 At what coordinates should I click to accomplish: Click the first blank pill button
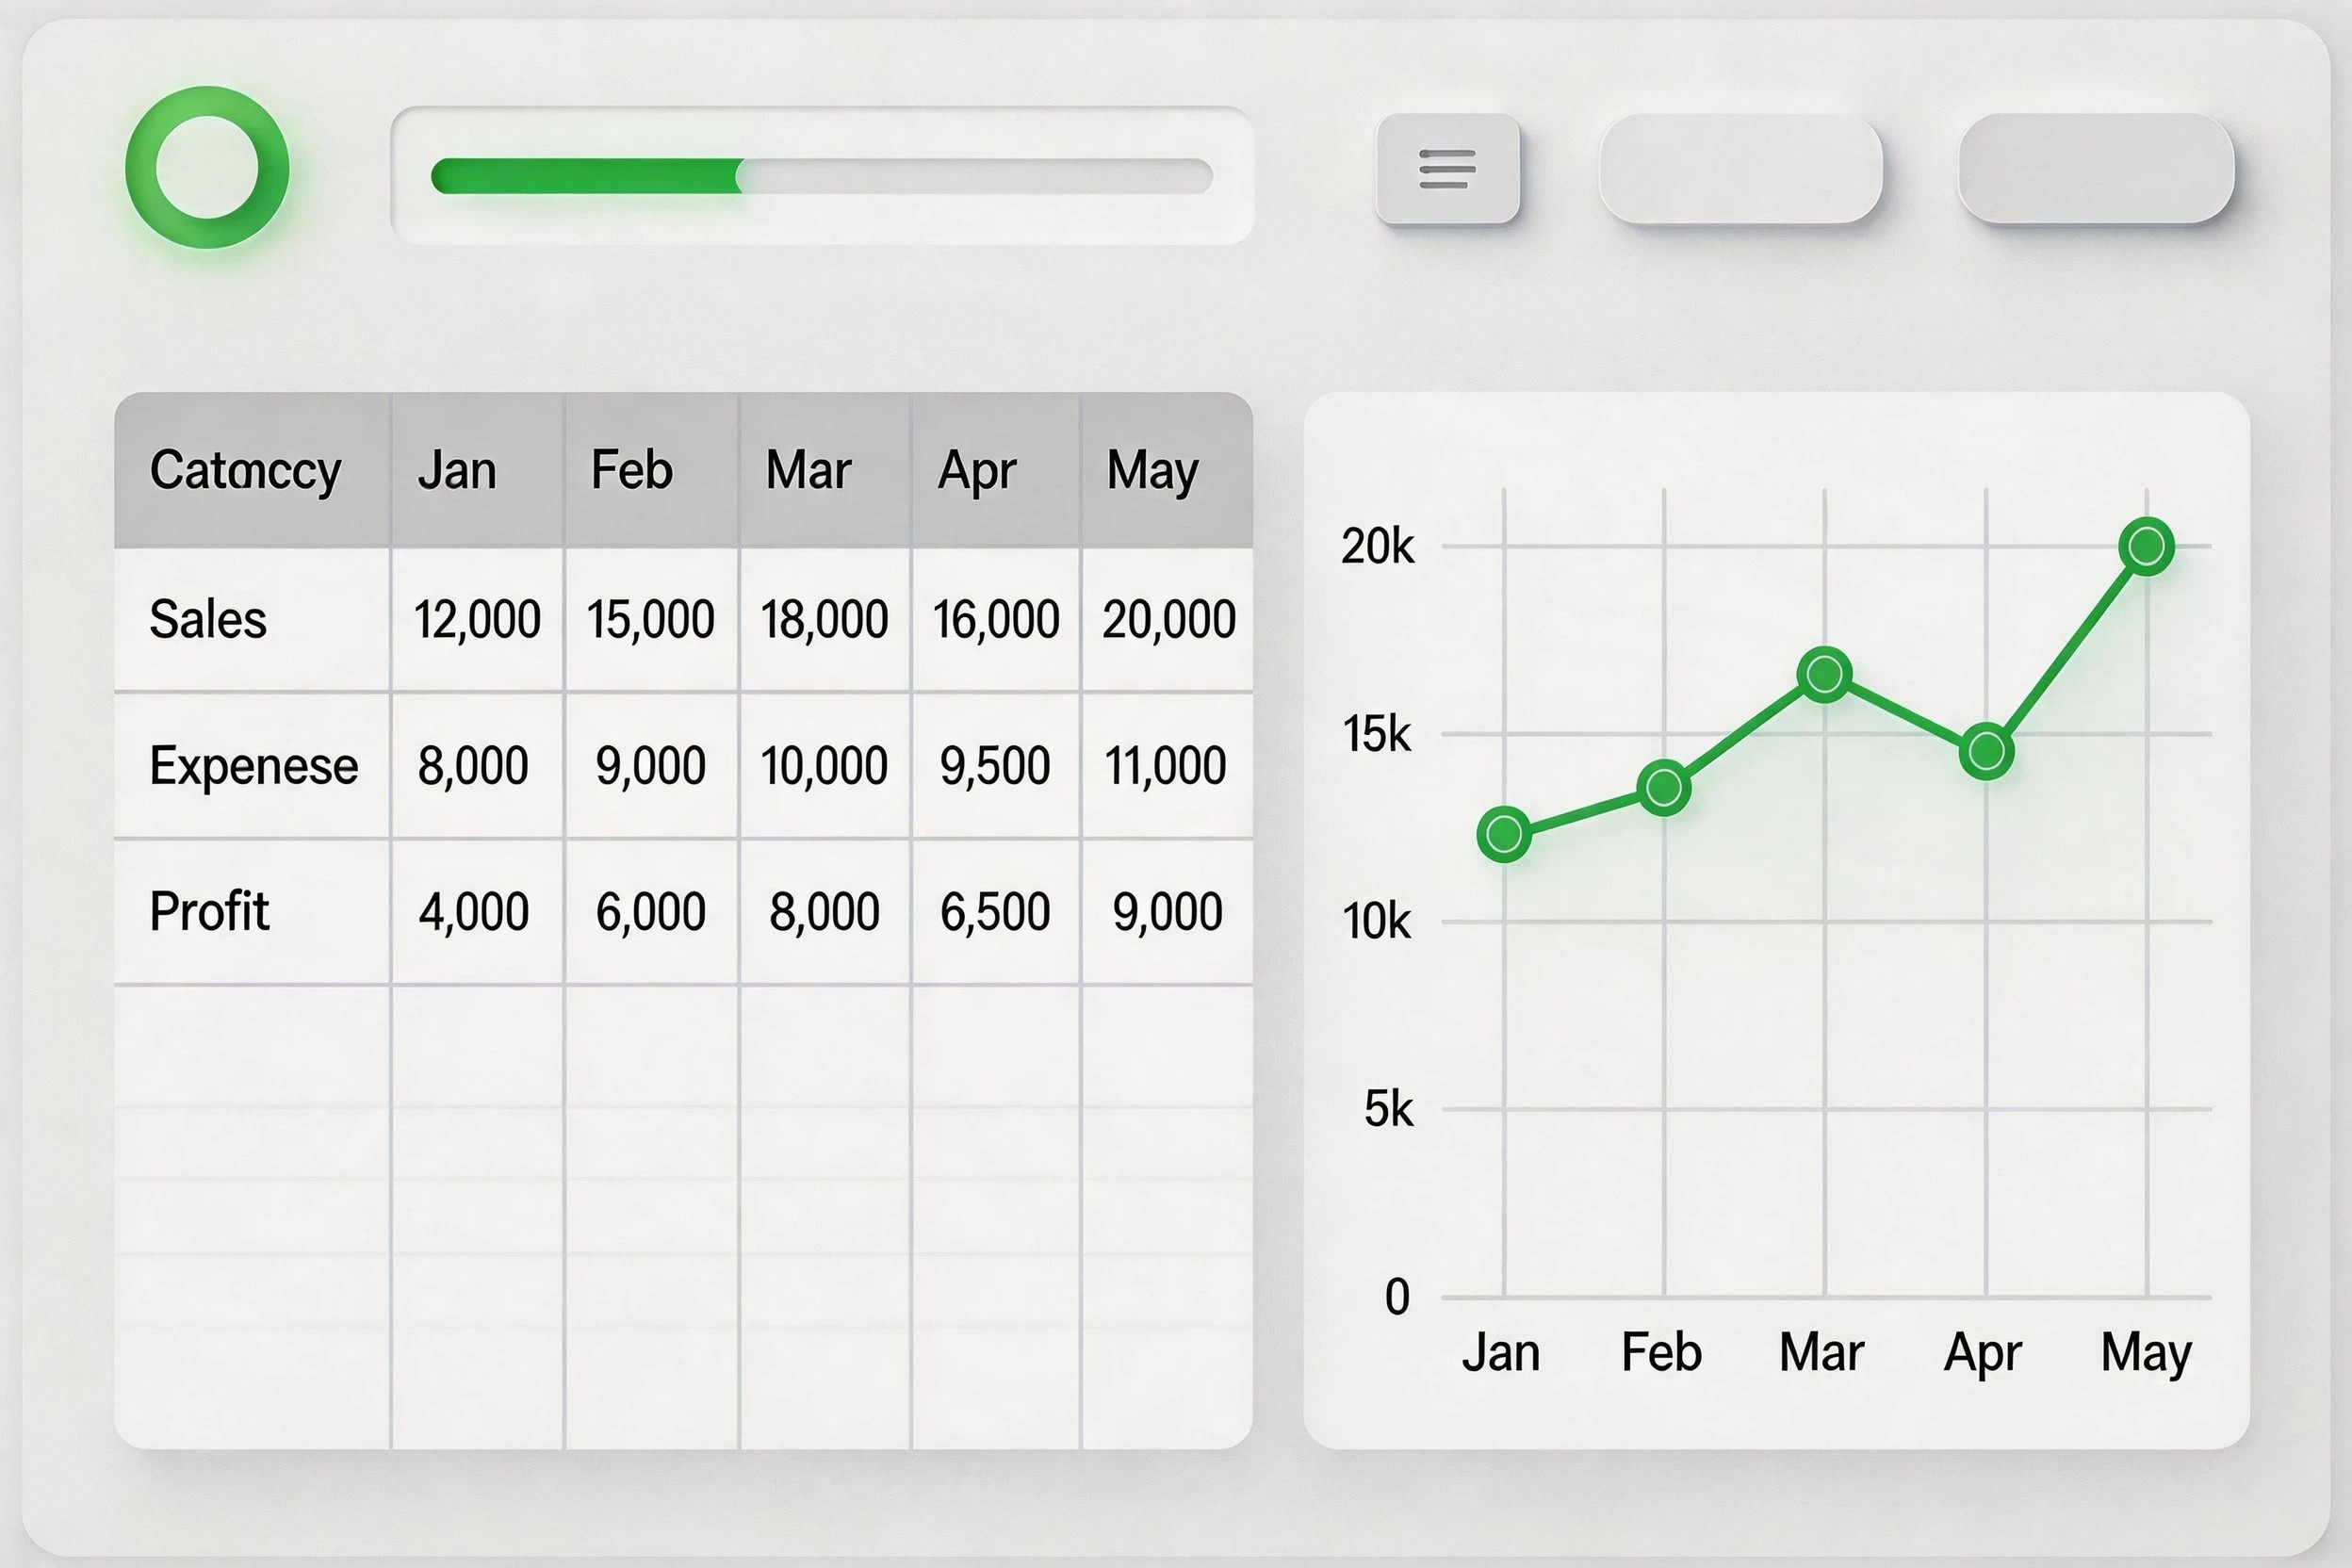click(1740, 168)
